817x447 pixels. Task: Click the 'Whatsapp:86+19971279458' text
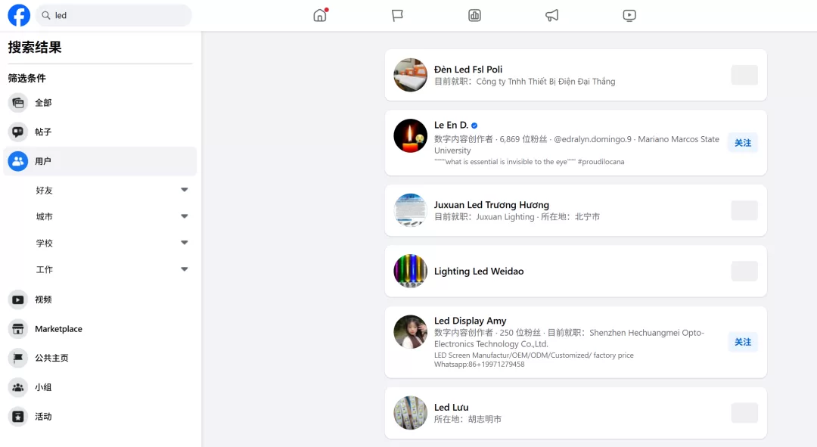pos(480,364)
